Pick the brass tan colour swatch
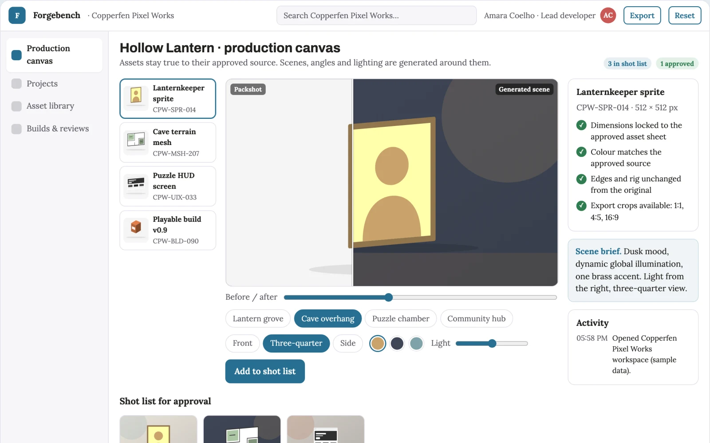The width and height of the screenshot is (710, 443). click(378, 343)
